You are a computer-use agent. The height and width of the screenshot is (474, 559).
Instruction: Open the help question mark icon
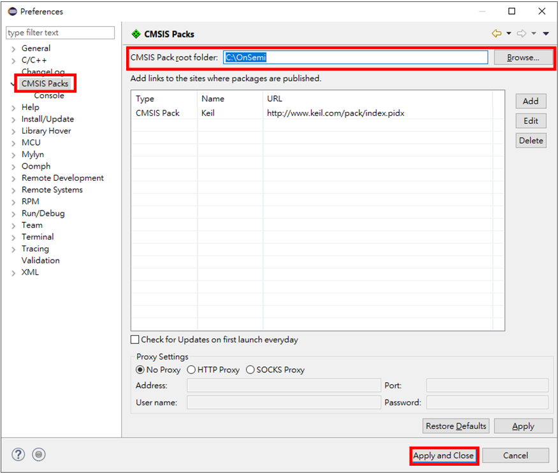click(18, 454)
